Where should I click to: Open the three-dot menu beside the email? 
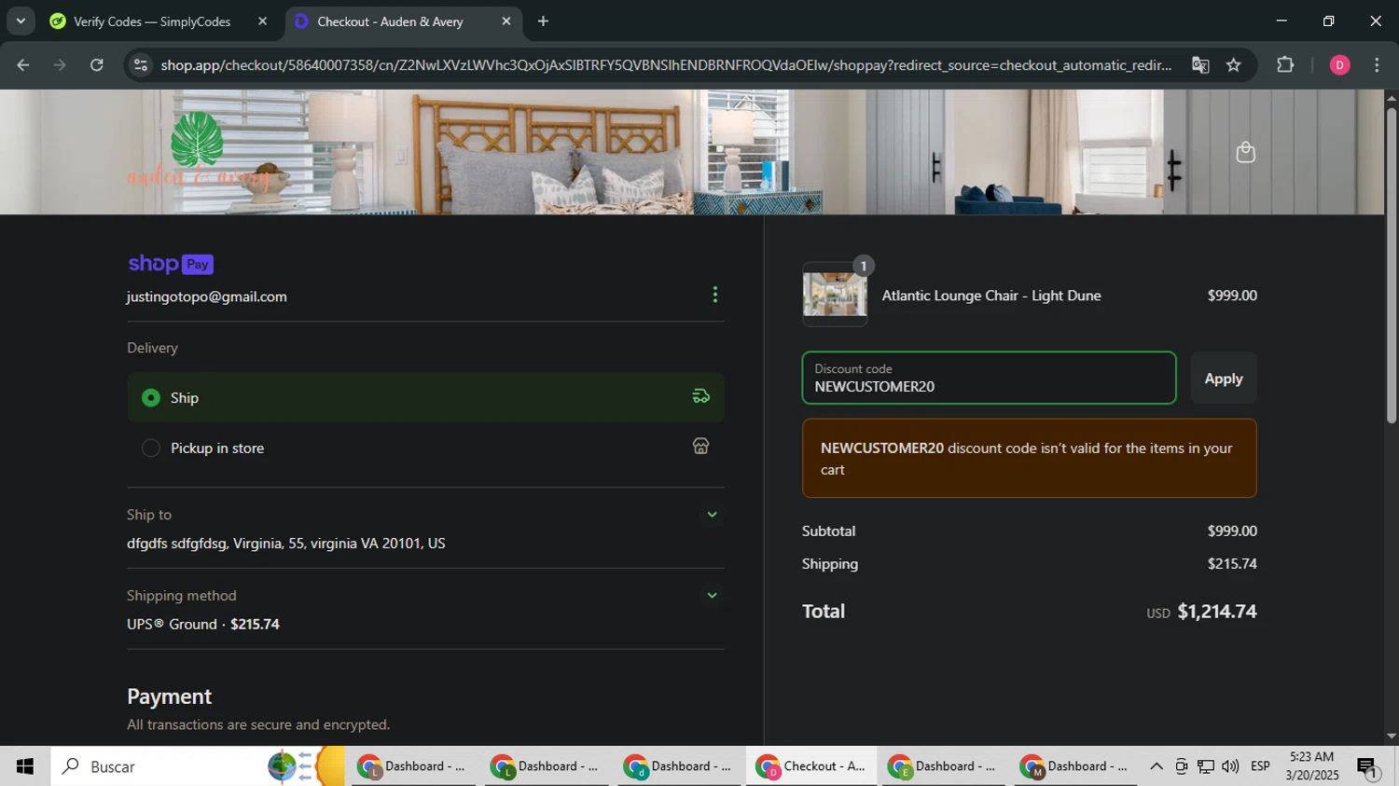tap(715, 295)
